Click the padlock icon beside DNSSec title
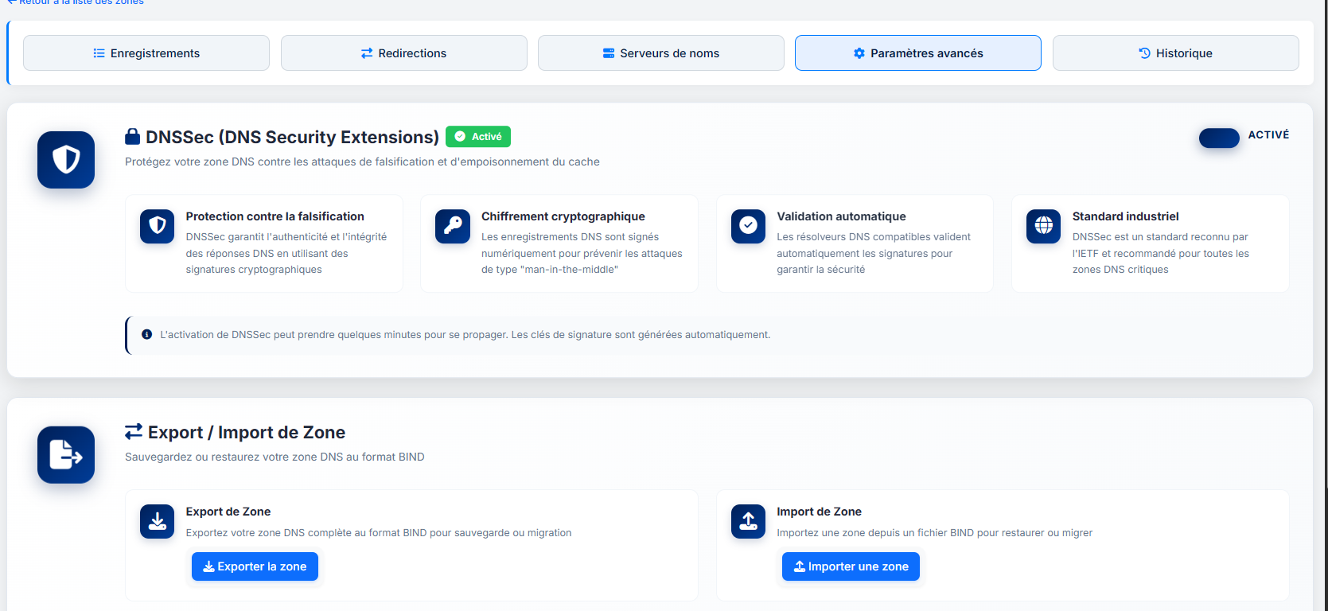The width and height of the screenshot is (1328, 611). pos(133,137)
